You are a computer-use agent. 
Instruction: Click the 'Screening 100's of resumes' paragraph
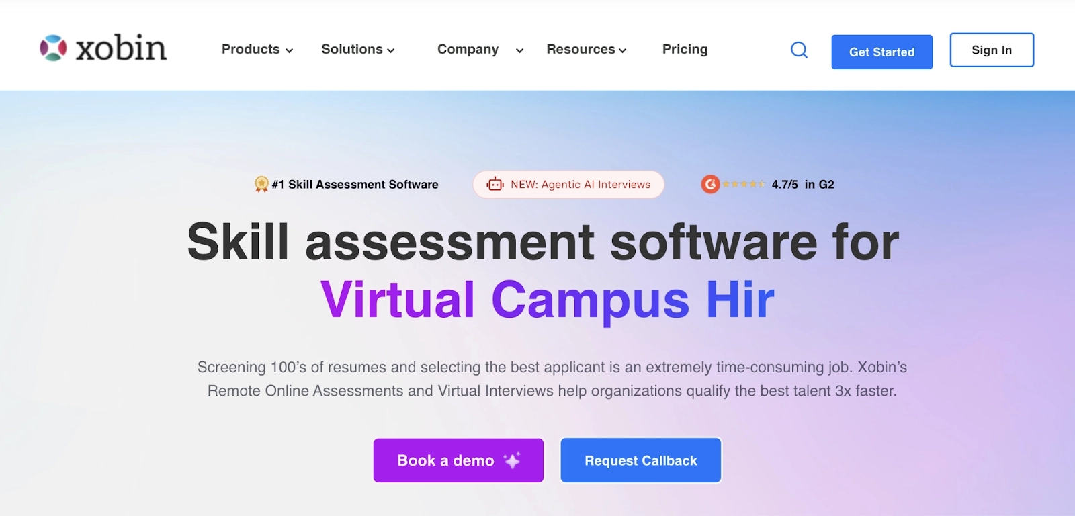tap(552, 379)
